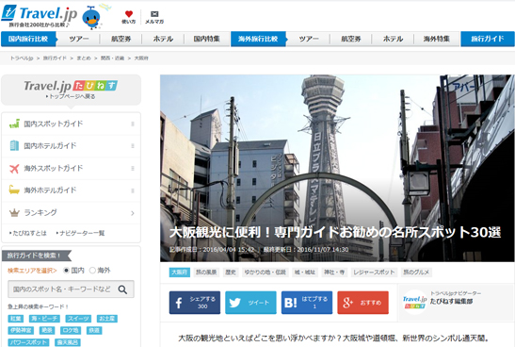Image resolution: width=515 pixels, height=347 pixels.
Task: Open 航空券 tab in domestic section
Action: pos(121,39)
